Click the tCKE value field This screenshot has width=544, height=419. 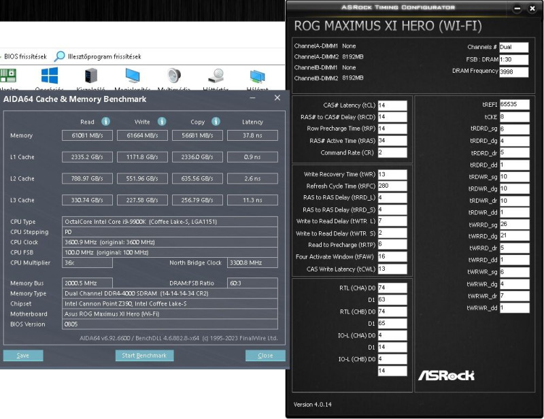click(x=515, y=117)
